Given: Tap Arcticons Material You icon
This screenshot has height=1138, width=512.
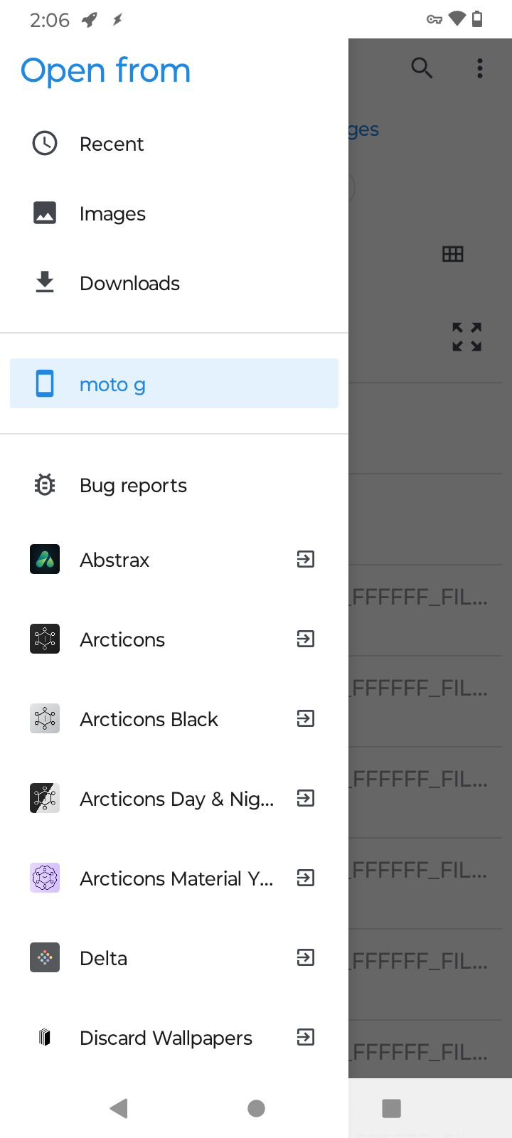Looking at the screenshot, I should (x=45, y=878).
